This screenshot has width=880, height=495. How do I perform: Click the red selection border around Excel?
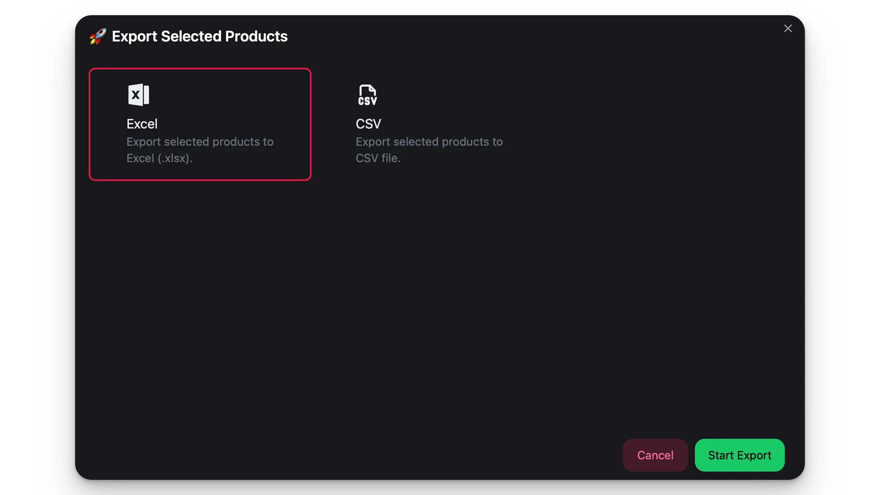point(200,69)
